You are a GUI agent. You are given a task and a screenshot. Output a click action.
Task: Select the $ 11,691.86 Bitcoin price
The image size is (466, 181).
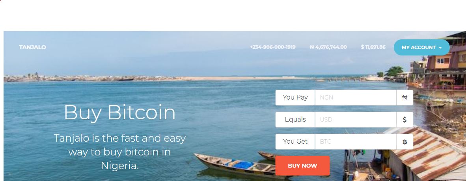[373, 47]
